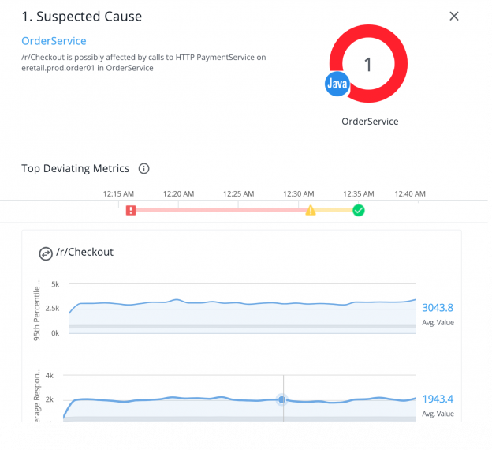The width and height of the screenshot is (492, 450).
Task: Click the 3043.8 average value
Action: click(438, 308)
